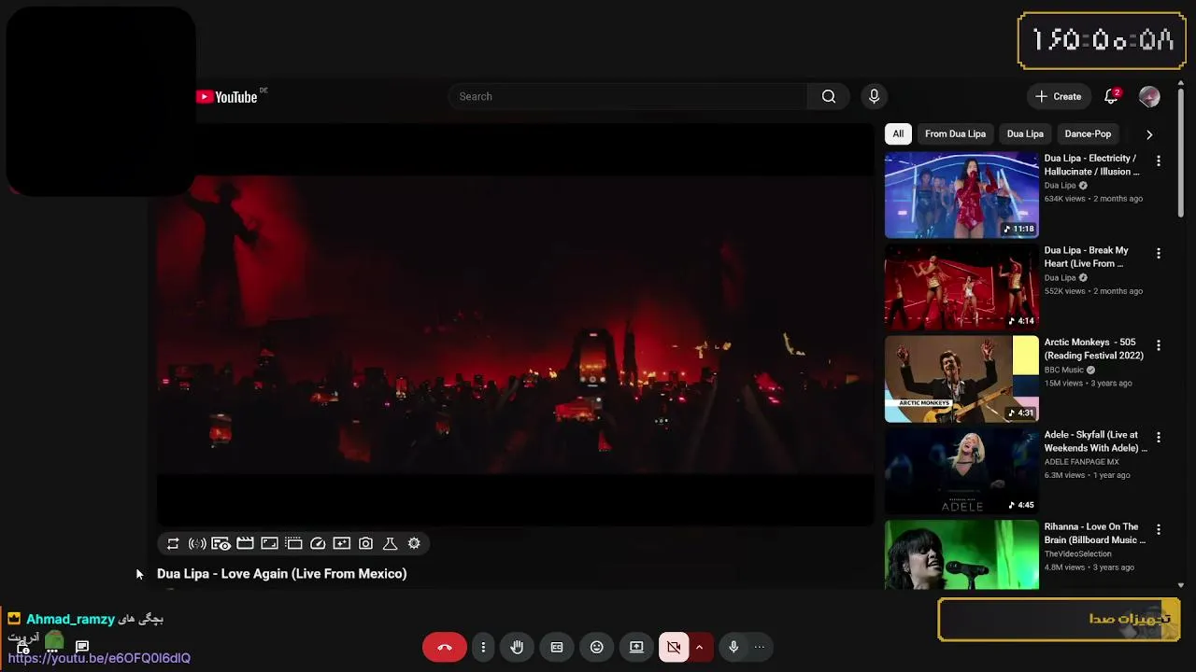This screenshot has width=1196, height=672.
Task: Take a screenshot with the camera icon
Action: click(x=366, y=543)
